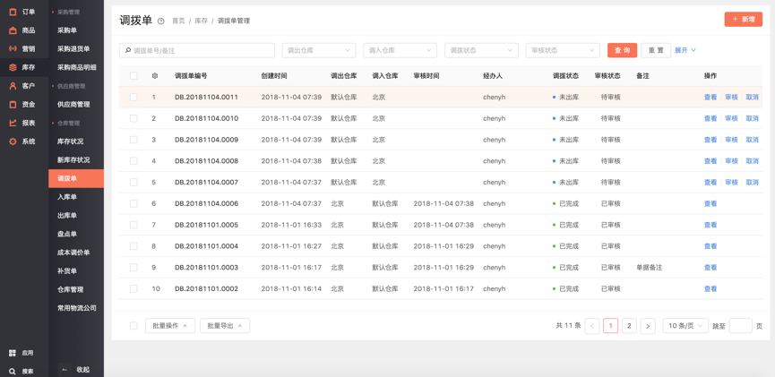This screenshot has width=775, height=377.
Task: Open 系统 system settings gear icon
Action: click(13, 141)
